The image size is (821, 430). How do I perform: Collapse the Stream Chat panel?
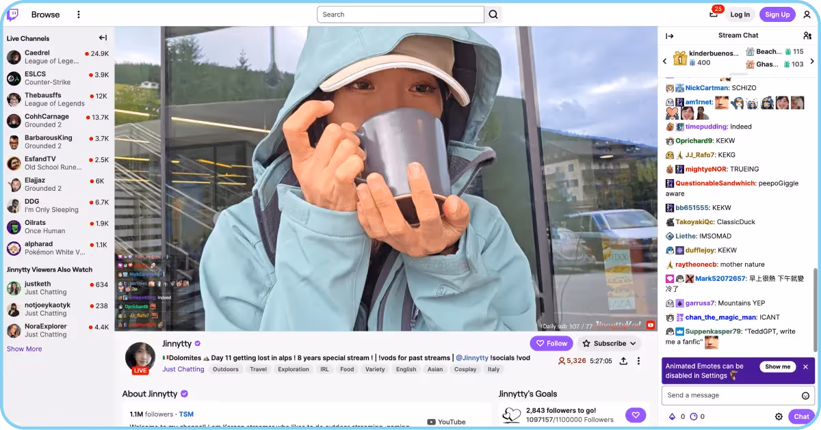[x=670, y=35]
